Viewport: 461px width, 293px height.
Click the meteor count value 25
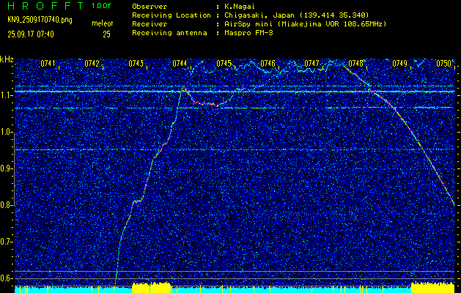106,34
